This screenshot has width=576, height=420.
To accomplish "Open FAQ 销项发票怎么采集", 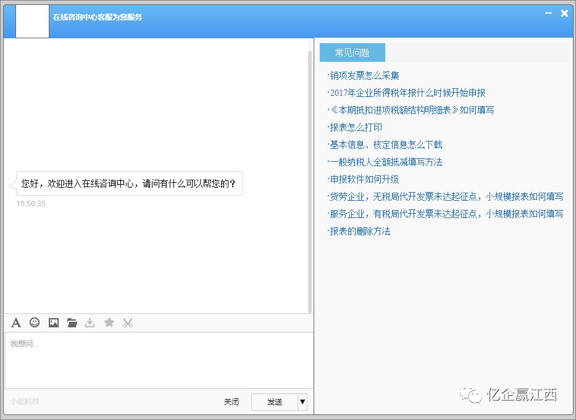I will point(363,75).
